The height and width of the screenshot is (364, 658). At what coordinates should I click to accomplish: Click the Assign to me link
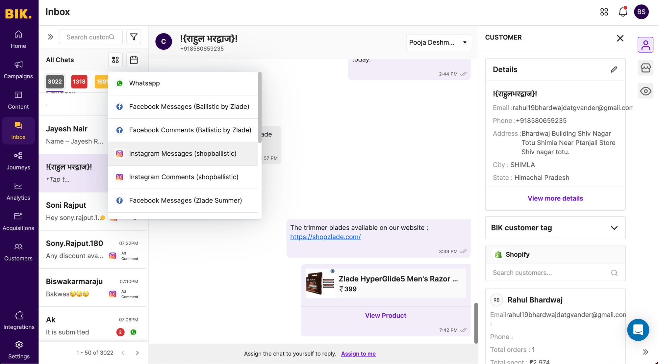[x=358, y=353]
